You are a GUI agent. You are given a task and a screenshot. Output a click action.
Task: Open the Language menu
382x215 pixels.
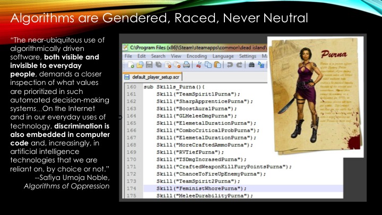tap(223, 56)
